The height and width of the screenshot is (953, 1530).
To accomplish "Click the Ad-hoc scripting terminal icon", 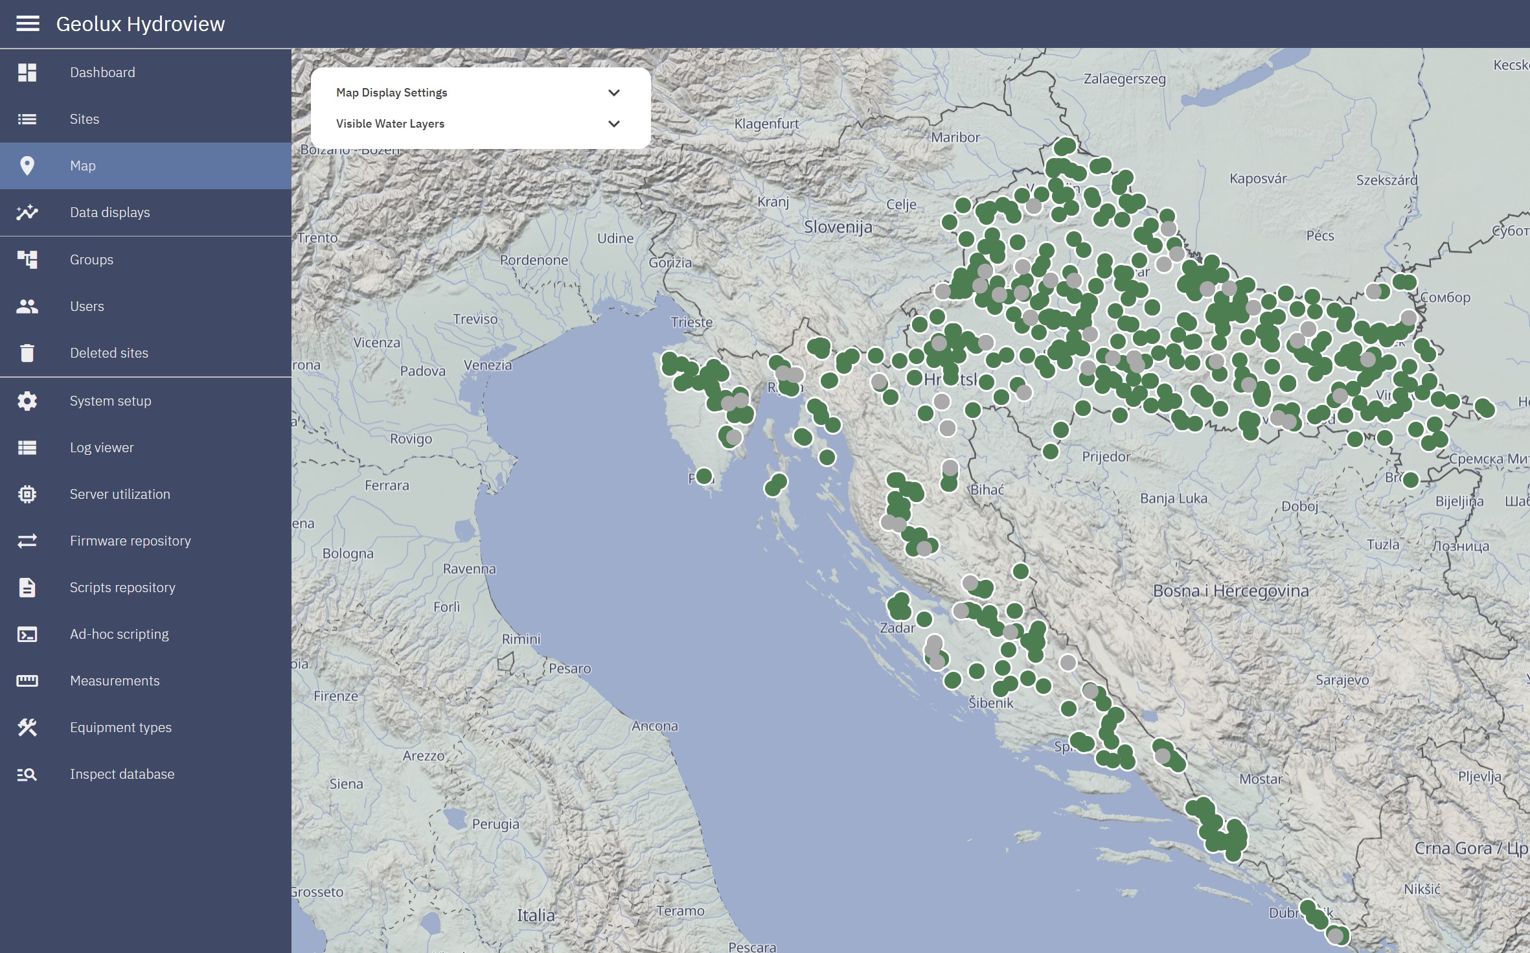I will pyautogui.click(x=27, y=634).
